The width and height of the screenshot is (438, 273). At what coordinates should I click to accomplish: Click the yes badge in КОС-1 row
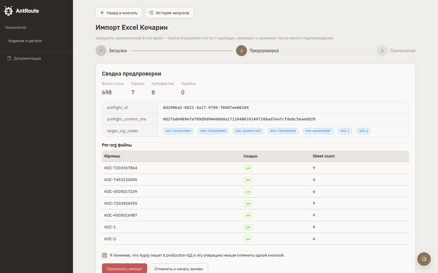click(x=248, y=227)
